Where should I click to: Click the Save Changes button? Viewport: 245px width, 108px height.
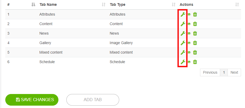32,100
